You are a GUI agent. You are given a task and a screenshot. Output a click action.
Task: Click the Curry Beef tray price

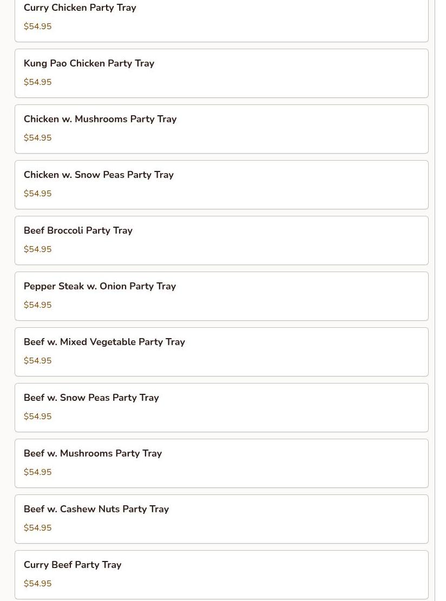pos(38,584)
